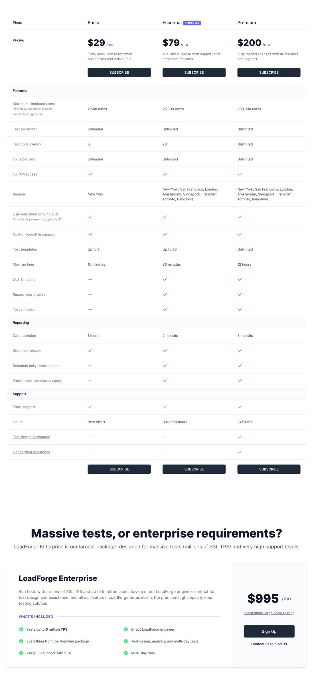Click the Premium Onboarding assistance checkmark

240,452
